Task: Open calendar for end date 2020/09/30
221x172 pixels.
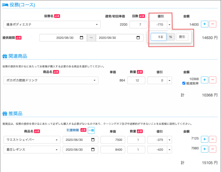Action: [x=138, y=38]
